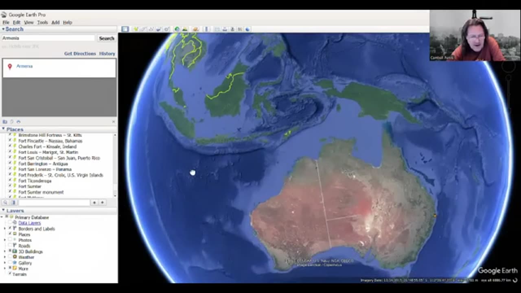
Task: Click the Armenia search input field
Action: (x=48, y=38)
